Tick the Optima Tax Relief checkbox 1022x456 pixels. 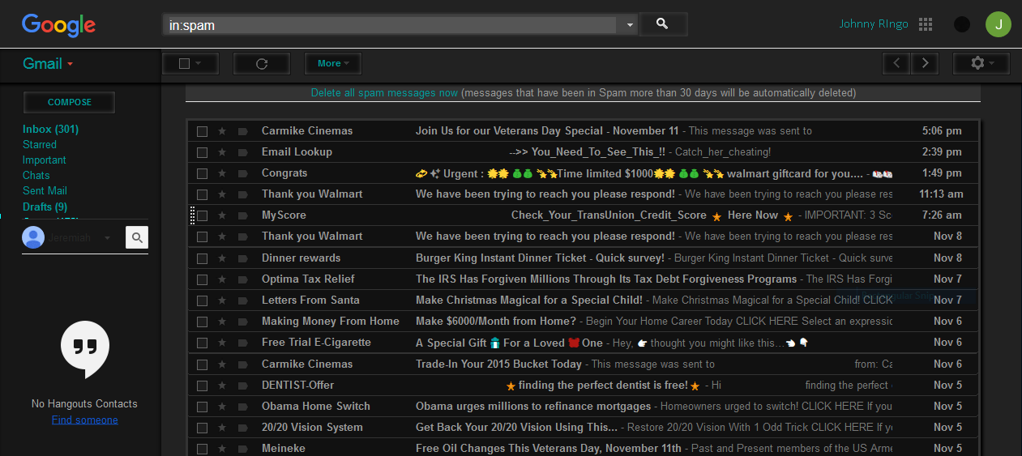coord(202,279)
